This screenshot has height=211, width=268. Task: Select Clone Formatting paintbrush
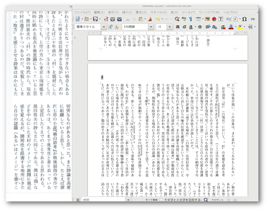coord(150,19)
